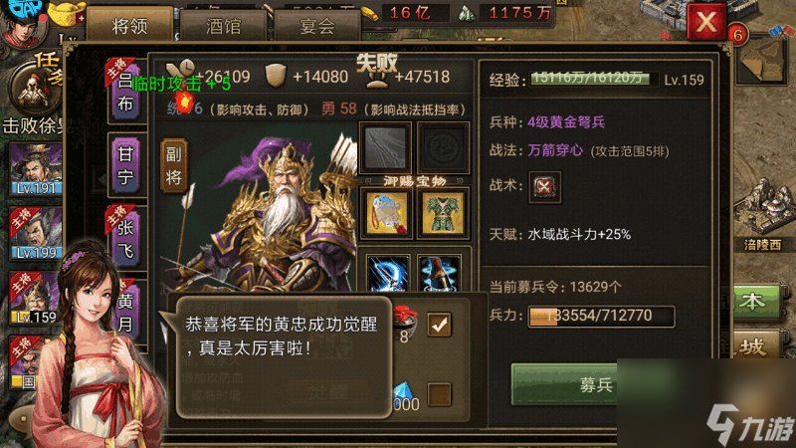This screenshot has height=448, width=796.
Task: Select the blue bow skill icon
Action: click(387, 274)
